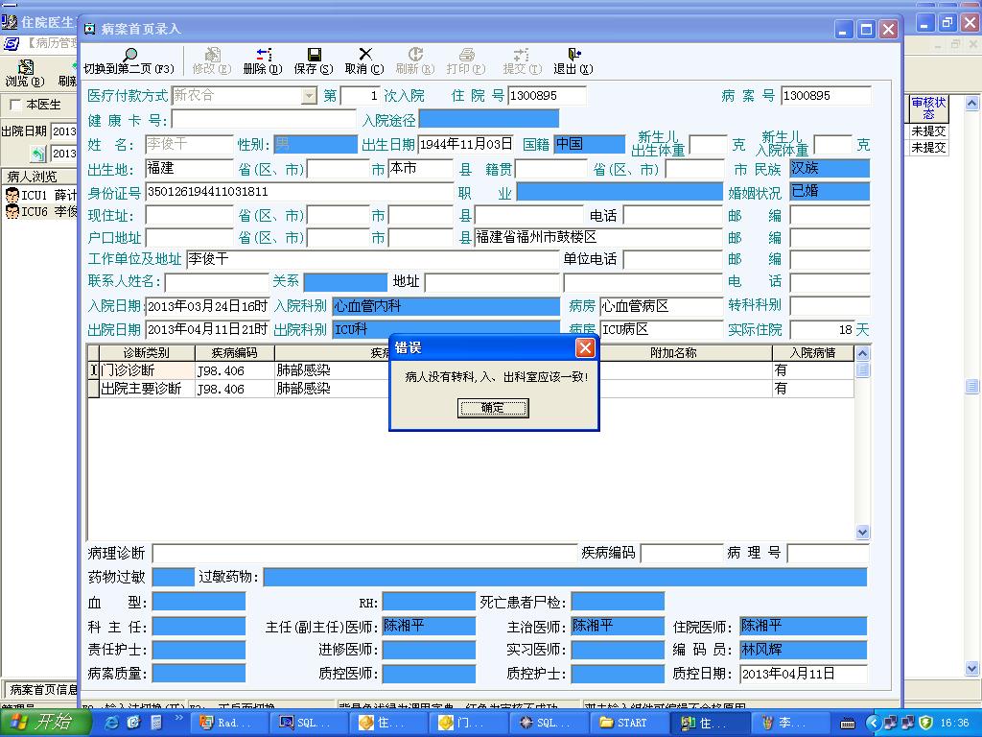Click into the 健康卡号 input field

pos(263,120)
